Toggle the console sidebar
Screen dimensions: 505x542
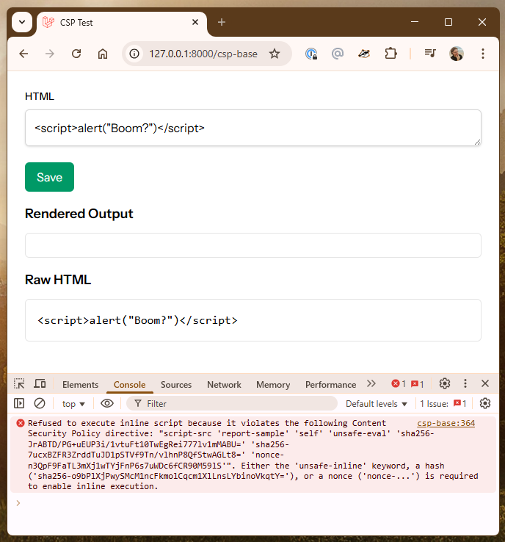tap(19, 403)
